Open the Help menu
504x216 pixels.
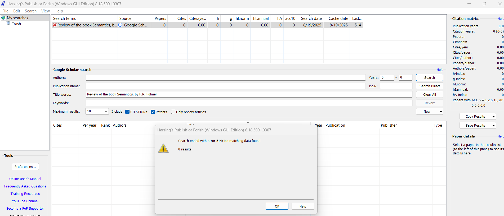[59, 11]
